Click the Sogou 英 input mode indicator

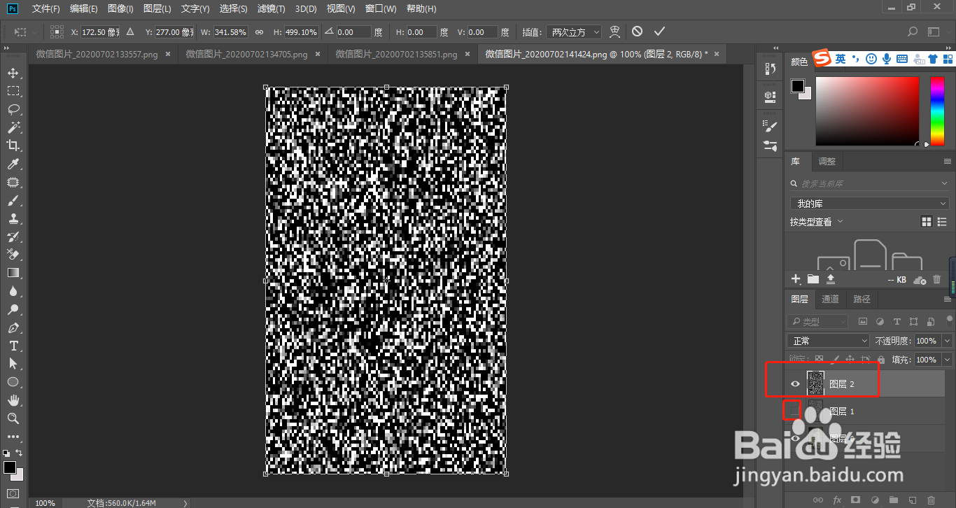pyautogui.click(x=841, y=59)
